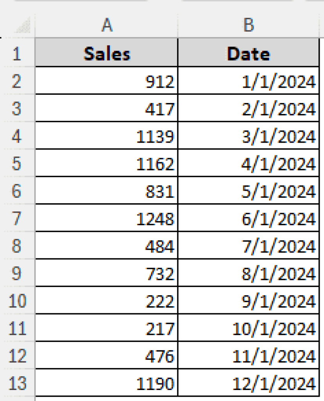Select column B header
The height and width of the screenshot is (401, 324).
tap(249, 26)
